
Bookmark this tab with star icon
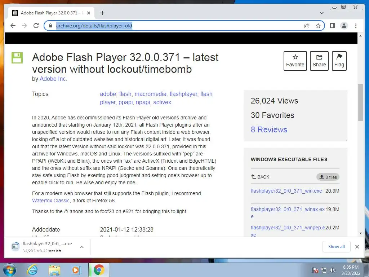tap(318, 26)
